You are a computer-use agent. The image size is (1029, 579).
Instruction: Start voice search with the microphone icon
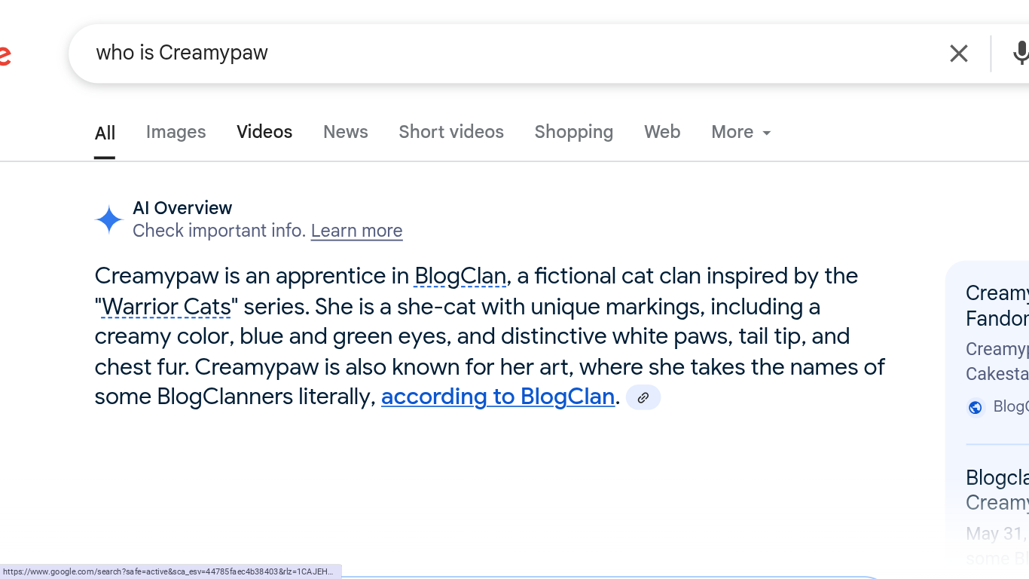click(1021, 54)
